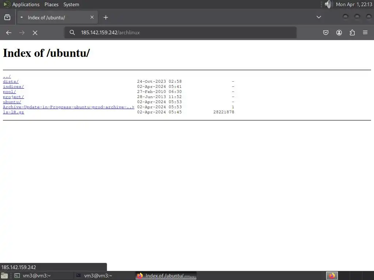Open the Save to Pocket icon
374x280 pixels.
(x=325, y=32)
